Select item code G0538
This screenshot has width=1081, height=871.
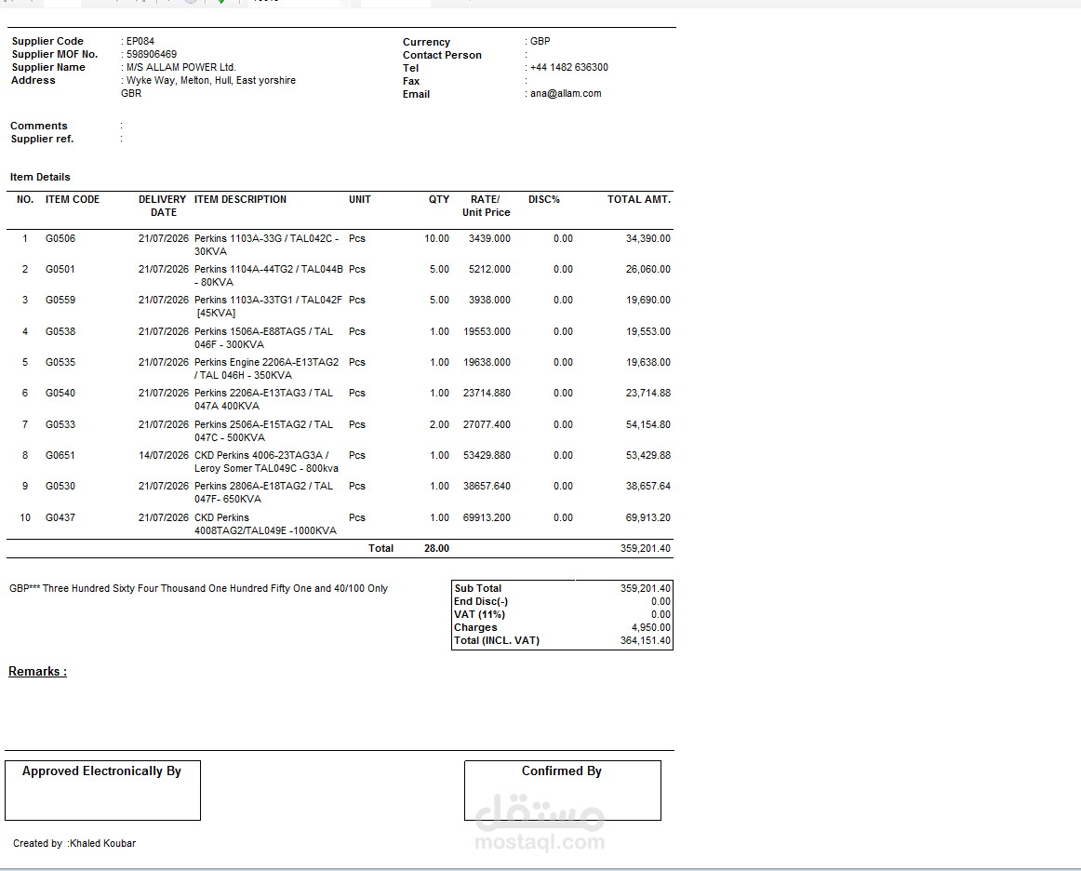pyautogui.click(x=60, y=331)
